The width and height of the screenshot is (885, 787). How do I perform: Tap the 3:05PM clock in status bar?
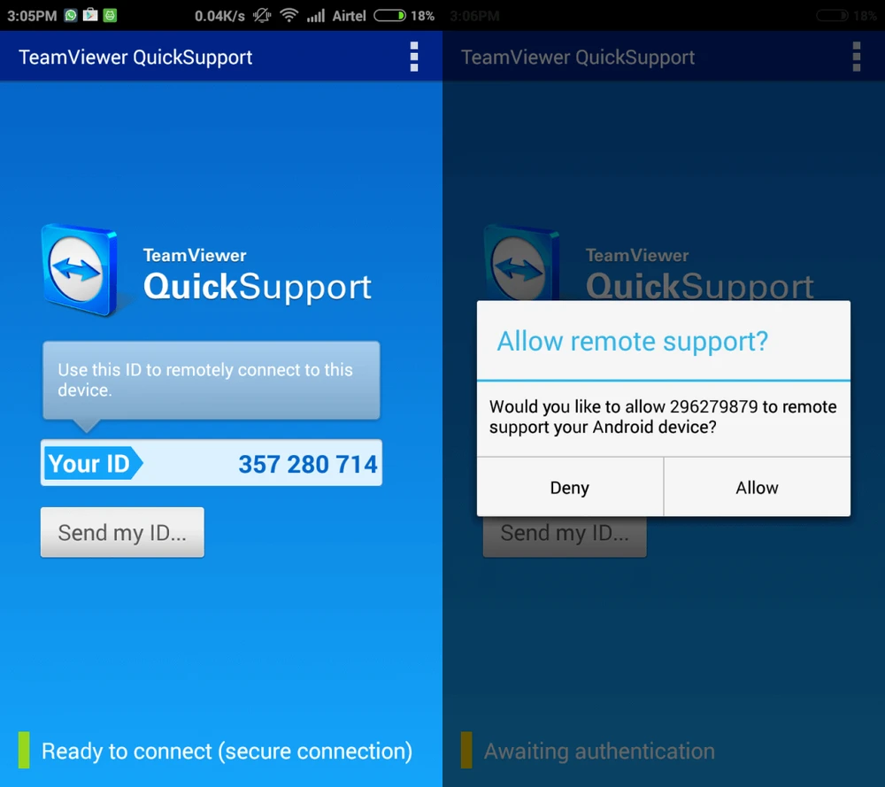[32, 16]
